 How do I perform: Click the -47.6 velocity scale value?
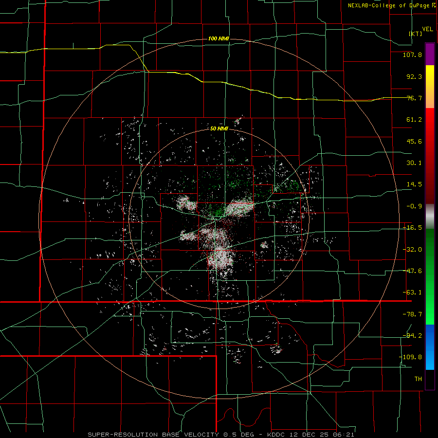(x=412, y=271)
